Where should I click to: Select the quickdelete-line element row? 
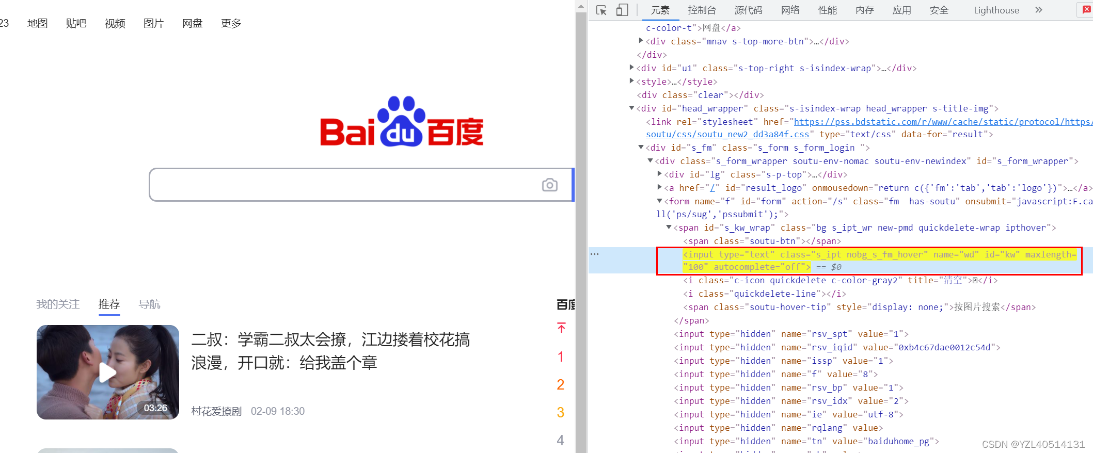[765, 294]
